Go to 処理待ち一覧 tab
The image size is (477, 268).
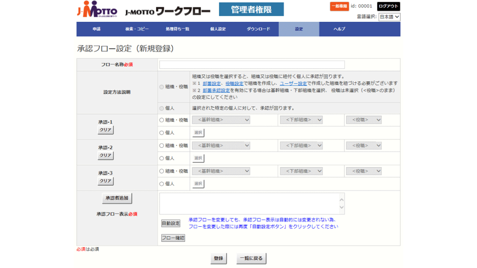[x=177, y=29]
